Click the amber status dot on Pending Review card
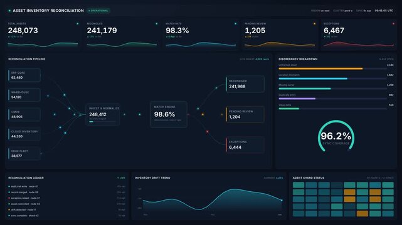The height and width of the screenshot is (225, 402). 314,24
